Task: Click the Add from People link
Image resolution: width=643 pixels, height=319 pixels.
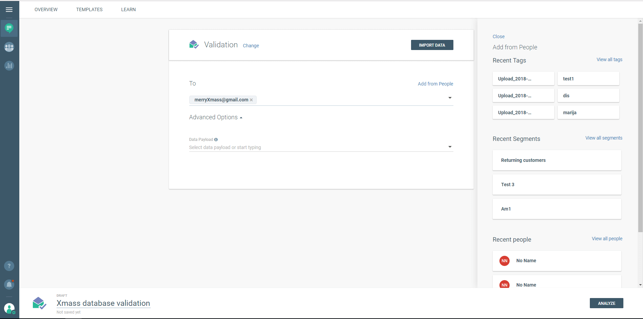Action: (x=435, y=84)
